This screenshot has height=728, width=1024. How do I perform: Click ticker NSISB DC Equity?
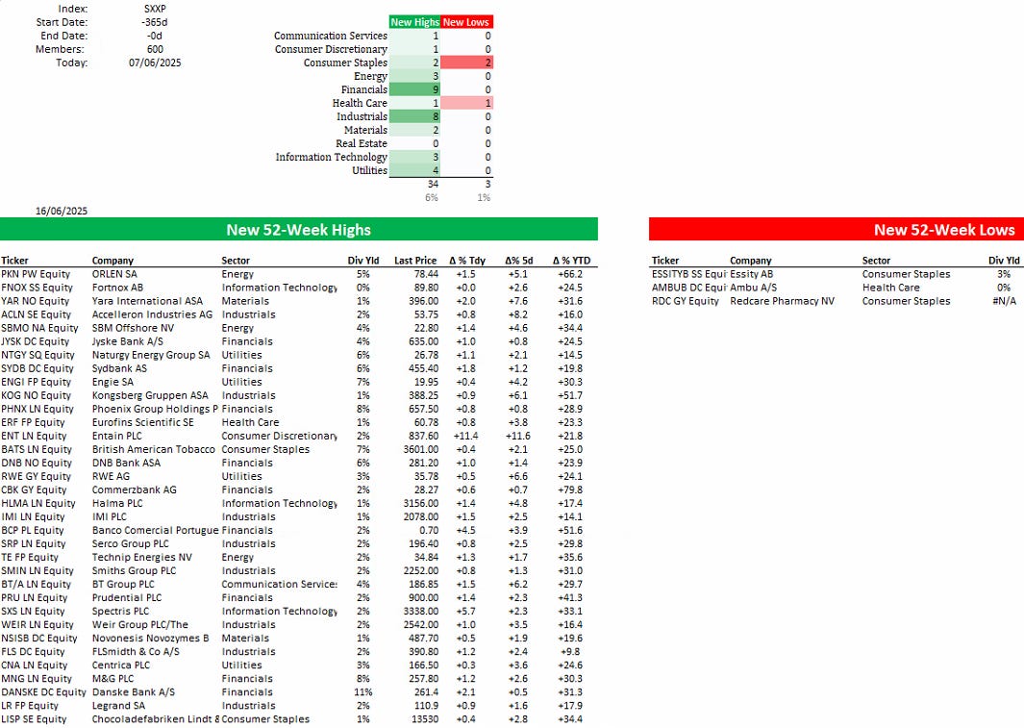point(39,639)
